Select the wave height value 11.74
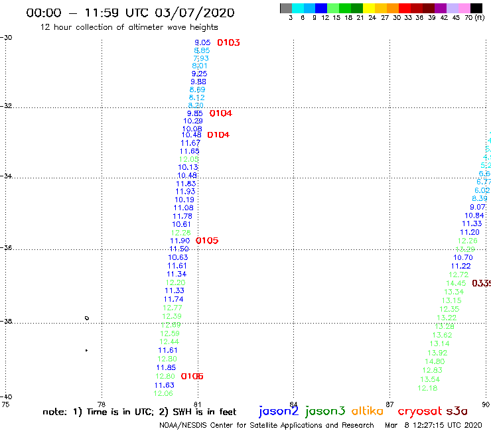This screenshot has width=491, height=431. click(173, 299)
